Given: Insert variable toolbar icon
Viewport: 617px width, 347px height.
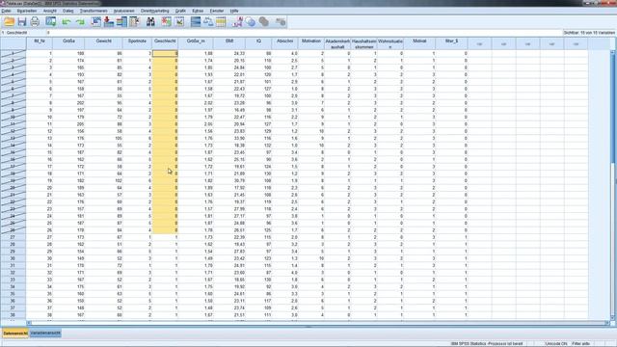Looking at the screenshot, I should click(x=180, y=22).
